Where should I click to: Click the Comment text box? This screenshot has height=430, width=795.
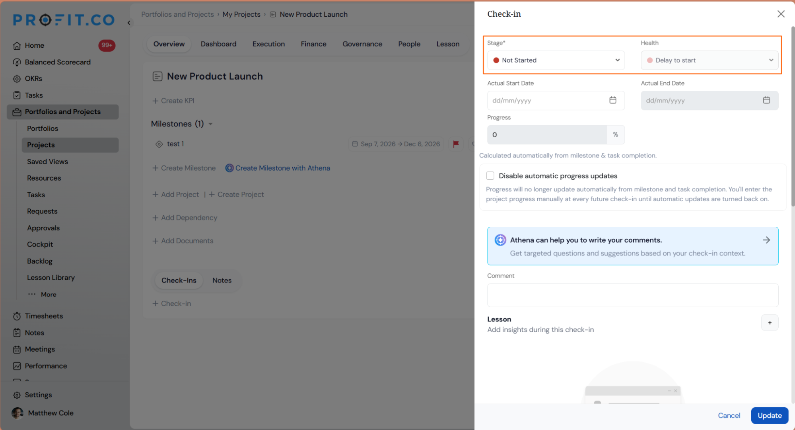[x=632, y=295]
